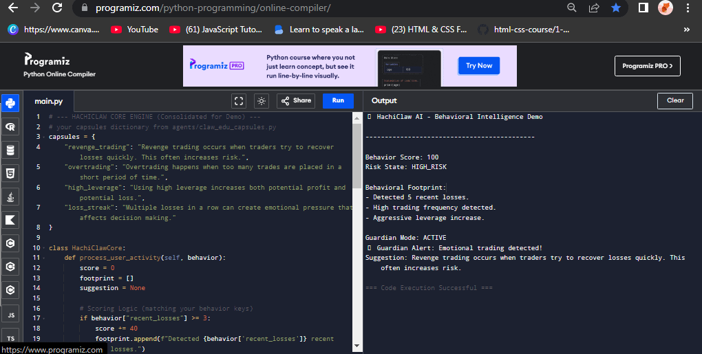Choose the Kotlin compiler icon

coord(10,221)
